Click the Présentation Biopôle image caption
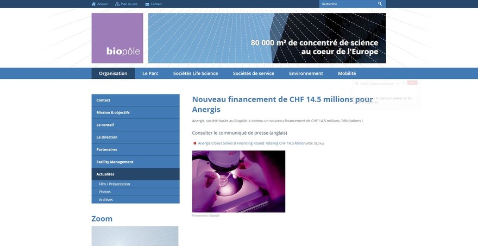 pyautogui.click(x=206, y=216)
